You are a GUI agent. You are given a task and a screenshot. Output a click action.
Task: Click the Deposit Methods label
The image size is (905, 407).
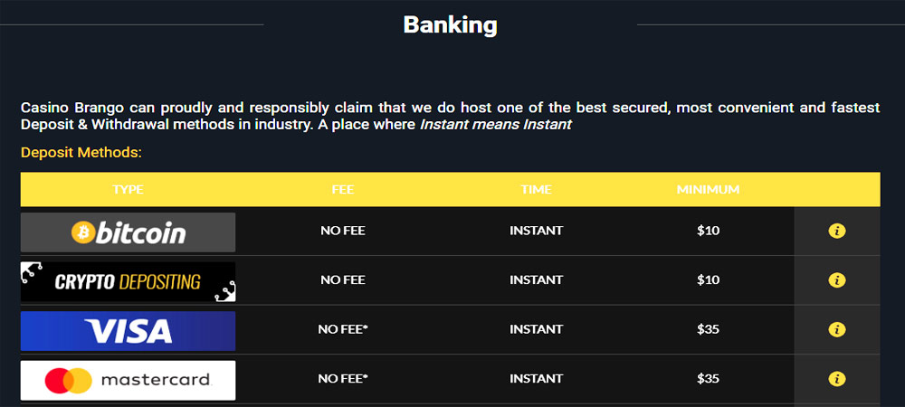tap(81, 153)
